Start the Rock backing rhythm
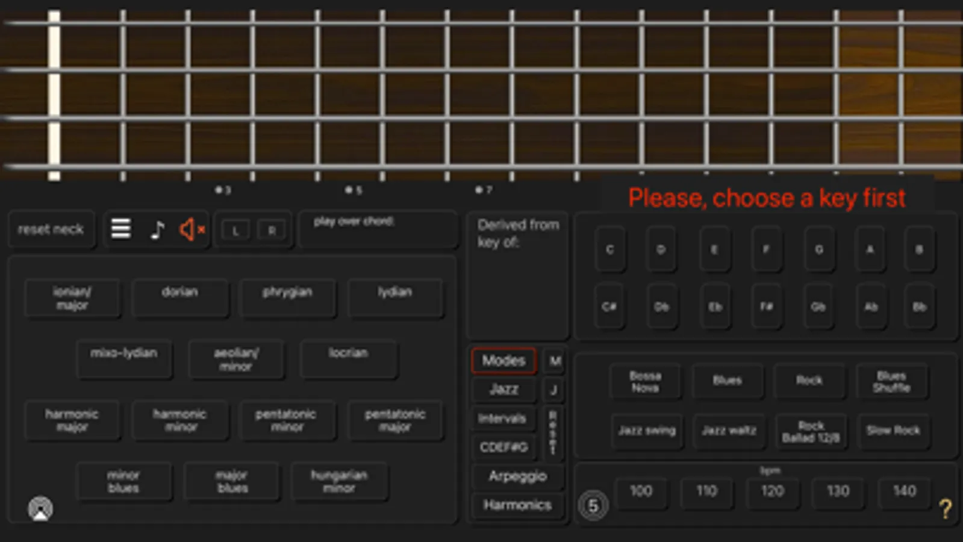This screenshot has height=542, width=963. pyautogui.click(x=809, y=381)
